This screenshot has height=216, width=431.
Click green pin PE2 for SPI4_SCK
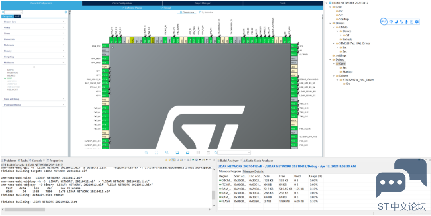click(106, 46)
